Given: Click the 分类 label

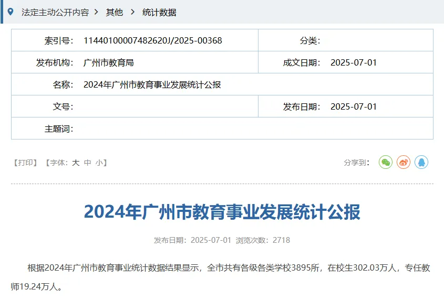Looking at the screenshot, I should [x=310, y=40].
